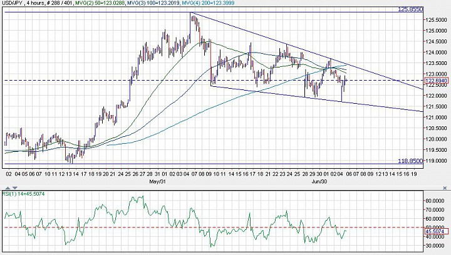Viewport: 451px width, 255px height.
Task: Click the '# 288 / 401' bar counter
Action: pyautogui.click(x=59, y=3)
